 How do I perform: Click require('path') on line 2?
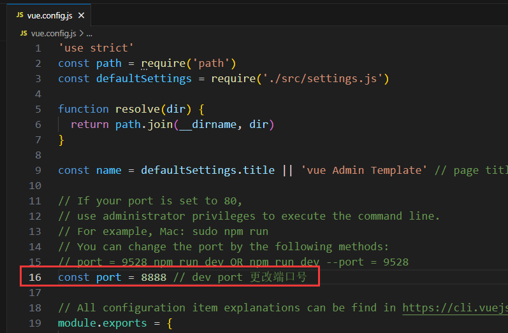pyautogui.click(x=189, y=63)
